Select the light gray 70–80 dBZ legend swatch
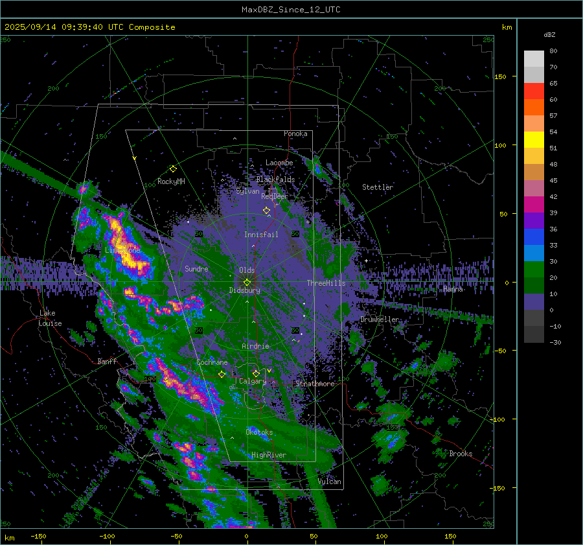 534,59
